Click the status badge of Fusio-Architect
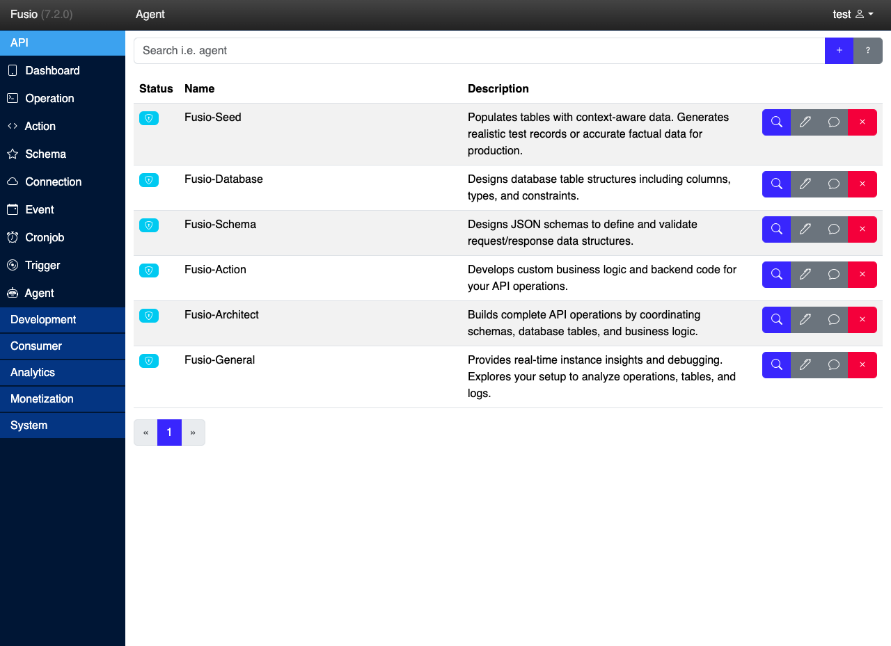 point(149,316)
